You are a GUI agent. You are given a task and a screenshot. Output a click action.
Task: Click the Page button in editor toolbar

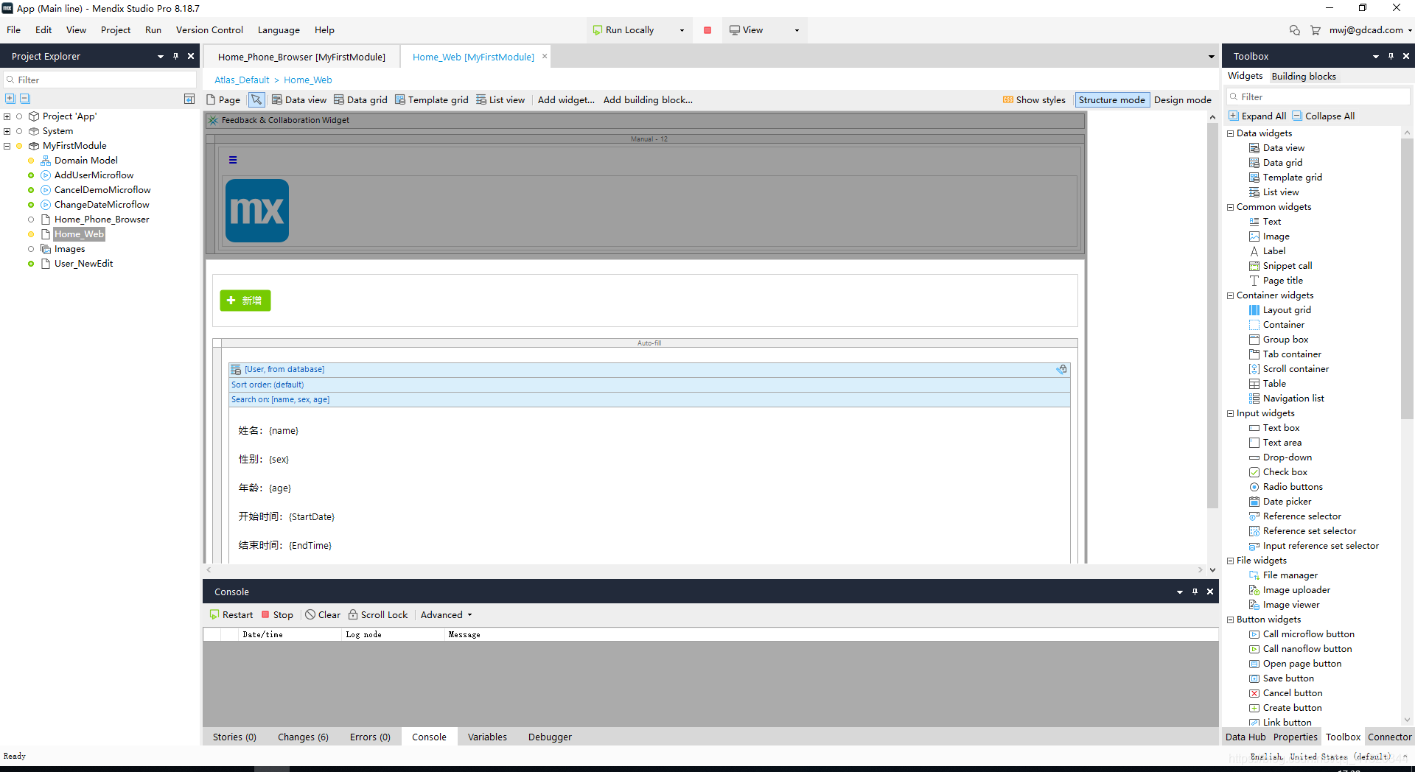(223, 99)
